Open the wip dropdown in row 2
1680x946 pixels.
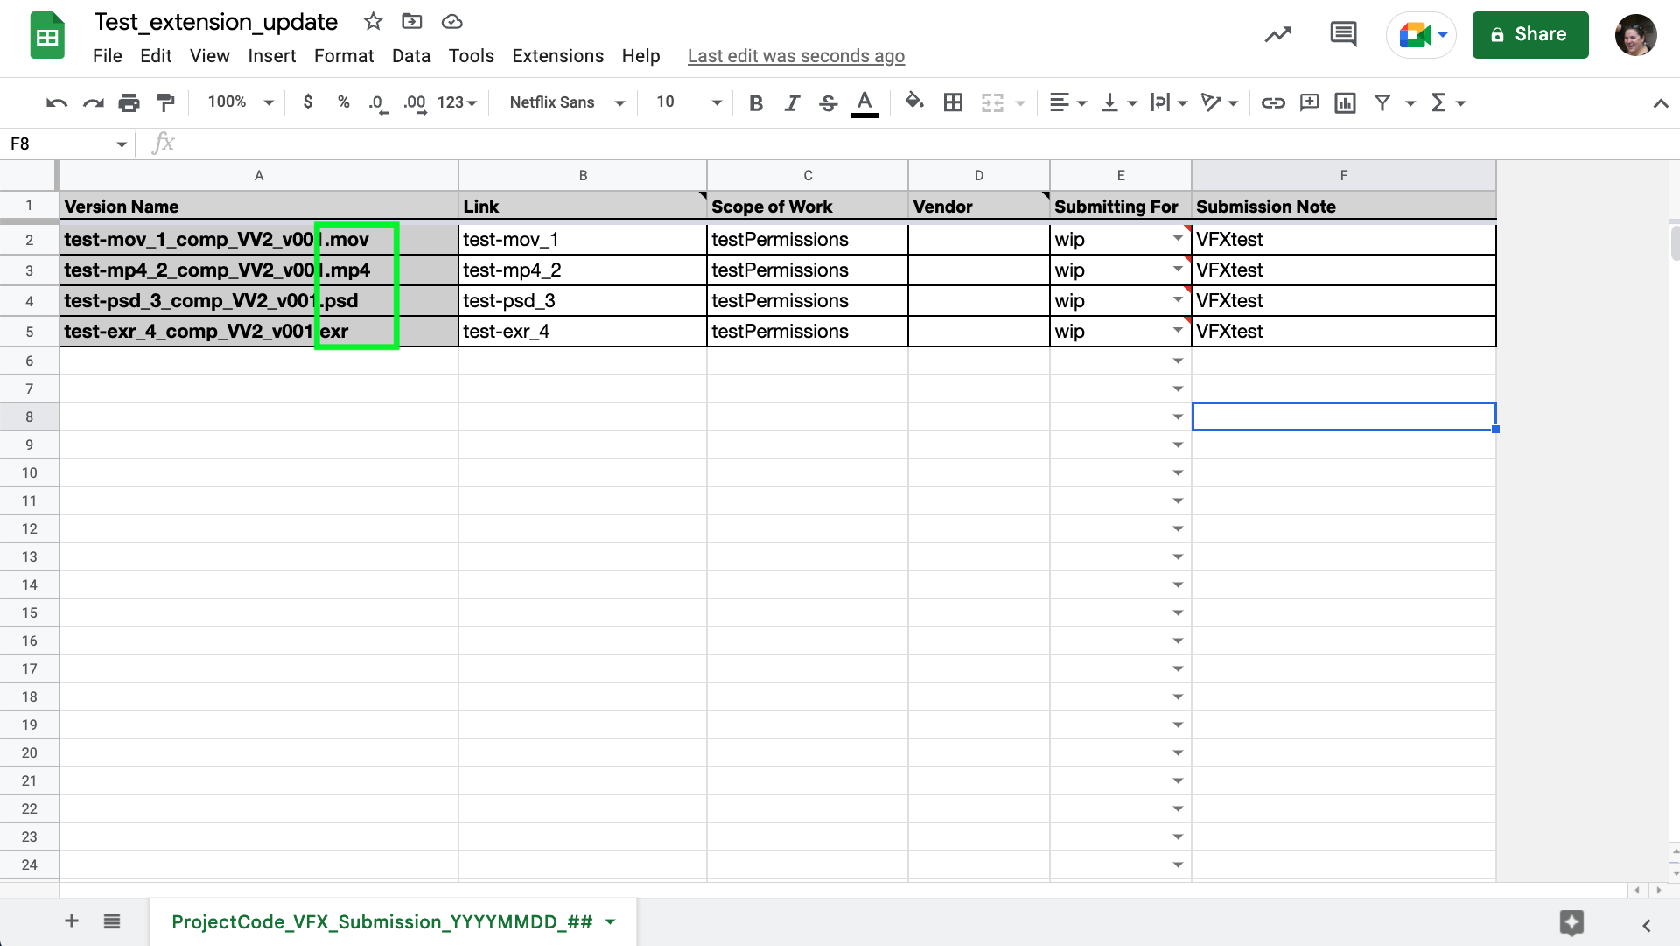(1178, 239)
